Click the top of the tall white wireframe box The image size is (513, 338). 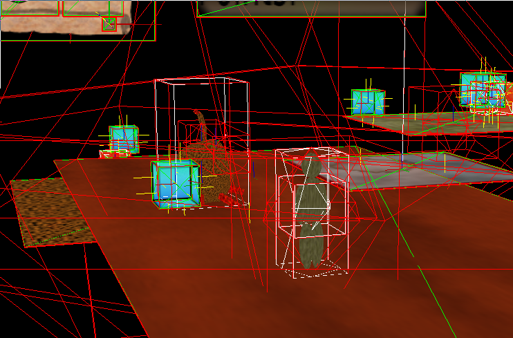(x=201, y=82)
